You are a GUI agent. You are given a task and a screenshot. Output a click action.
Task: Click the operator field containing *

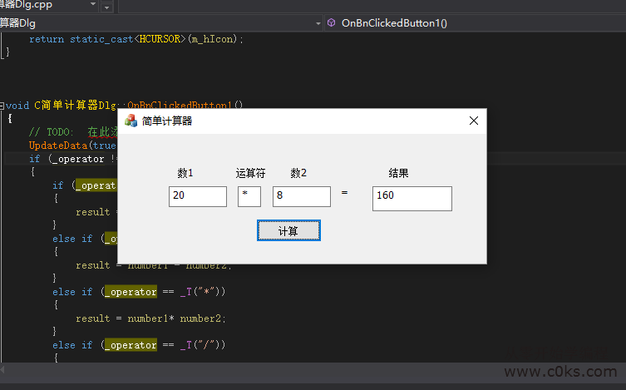[249, 196]
